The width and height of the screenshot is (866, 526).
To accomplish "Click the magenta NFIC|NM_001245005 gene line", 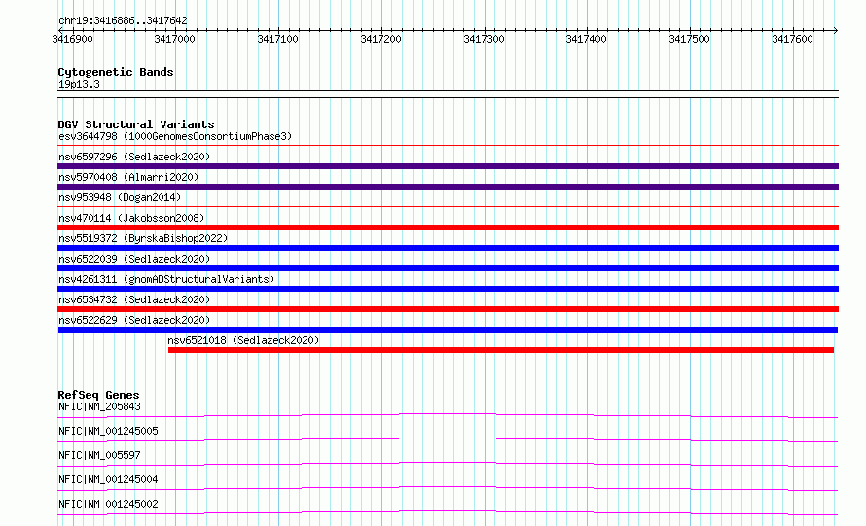I will 448,439.
